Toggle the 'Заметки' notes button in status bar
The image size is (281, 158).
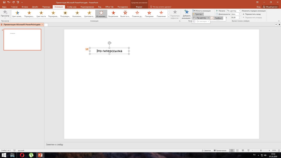click(x=206, y=151)
